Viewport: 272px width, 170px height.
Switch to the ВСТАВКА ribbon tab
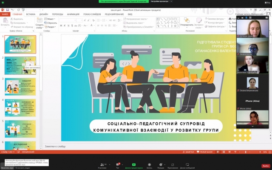click(31, 14)
